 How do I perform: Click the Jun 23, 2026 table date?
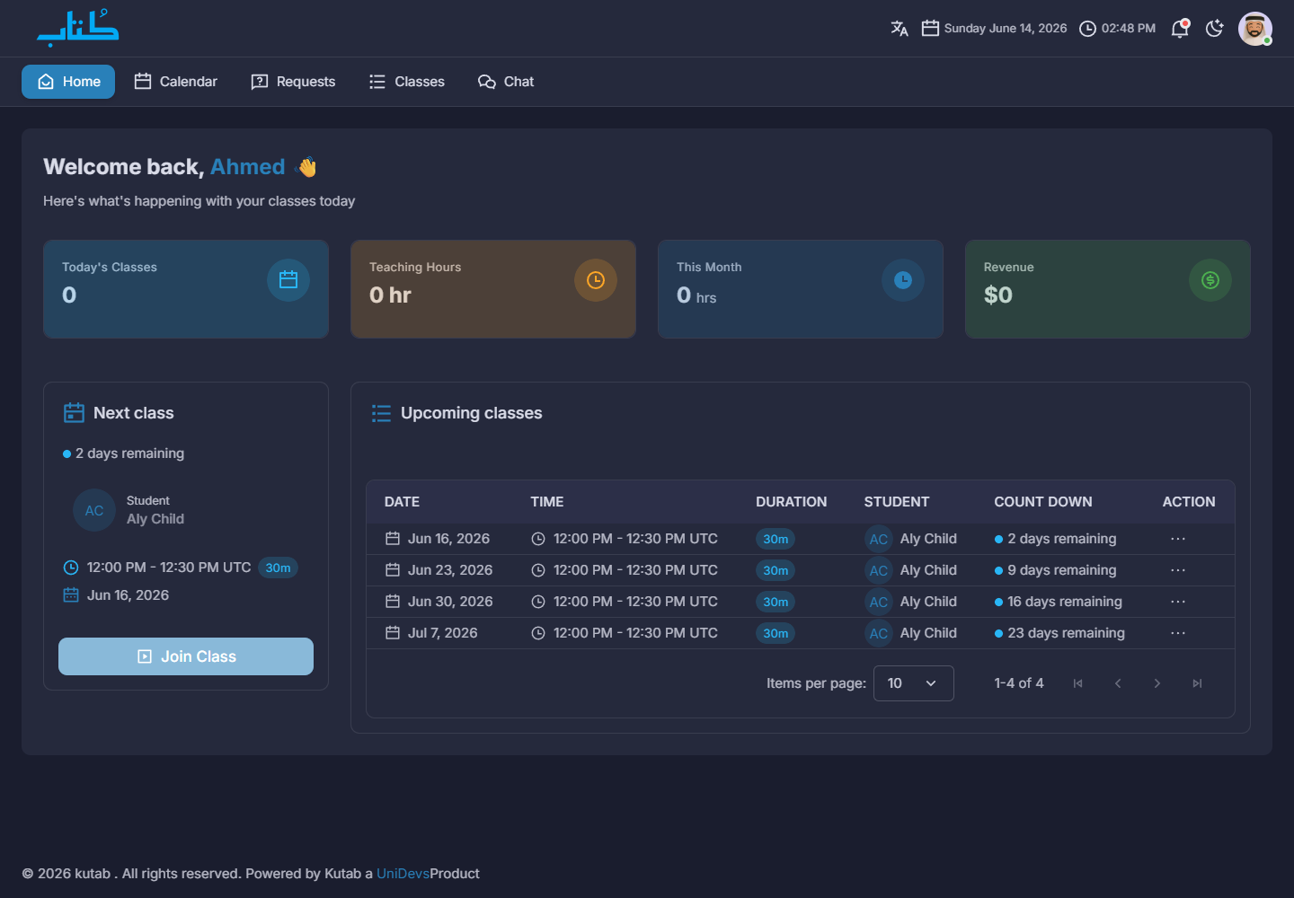click(x=450, y=570)
